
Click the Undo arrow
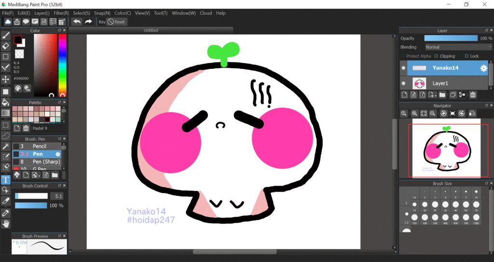pyautogui.click(x=77, y=22)
